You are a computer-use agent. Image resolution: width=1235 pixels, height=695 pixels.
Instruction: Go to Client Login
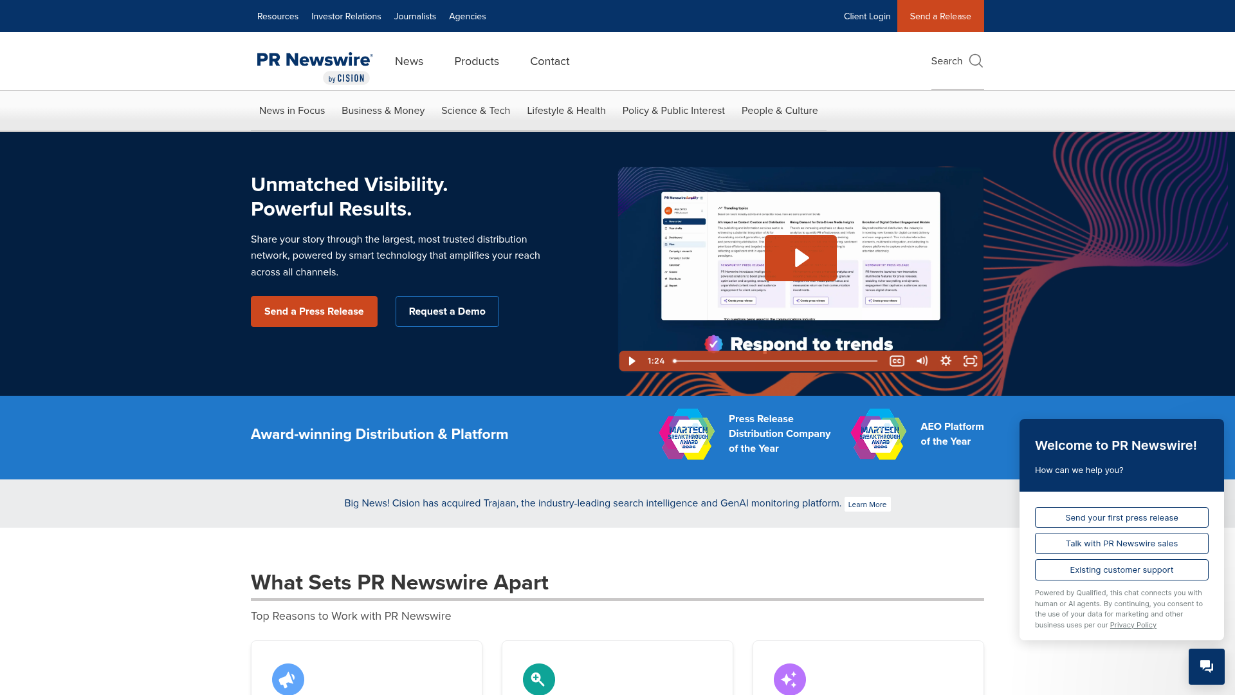[867, 16]
